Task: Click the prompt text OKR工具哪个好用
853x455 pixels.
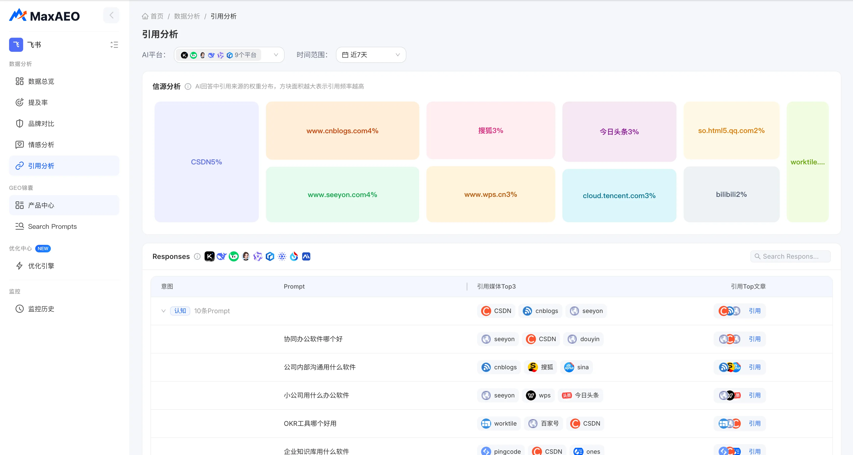Action: click(310, 424)
